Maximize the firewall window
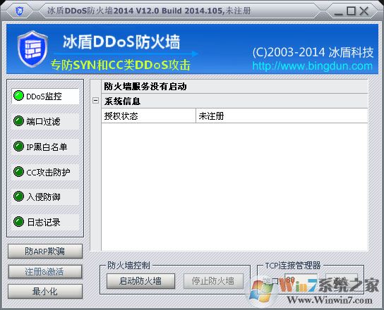 click(x=351, y=11)
